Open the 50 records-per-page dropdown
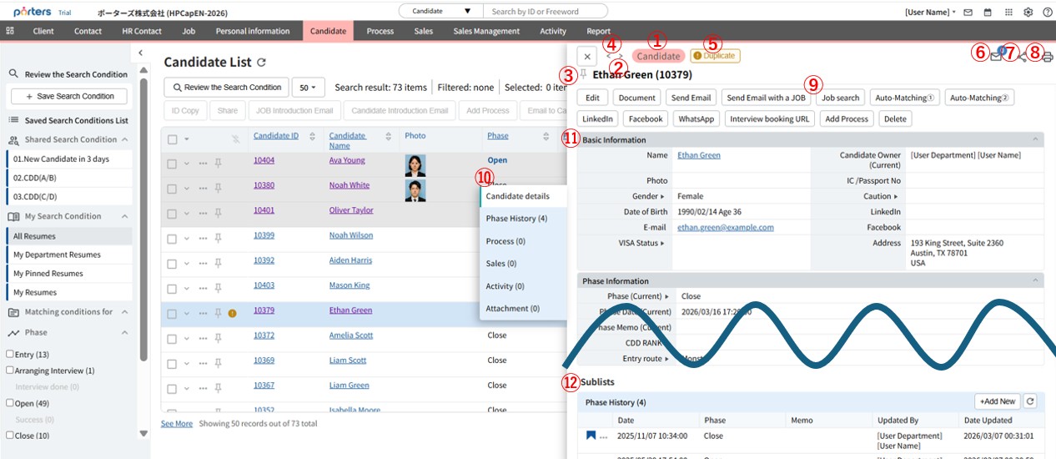The width and height of the screenshot is (1056, 459). (x=308, y=88)
